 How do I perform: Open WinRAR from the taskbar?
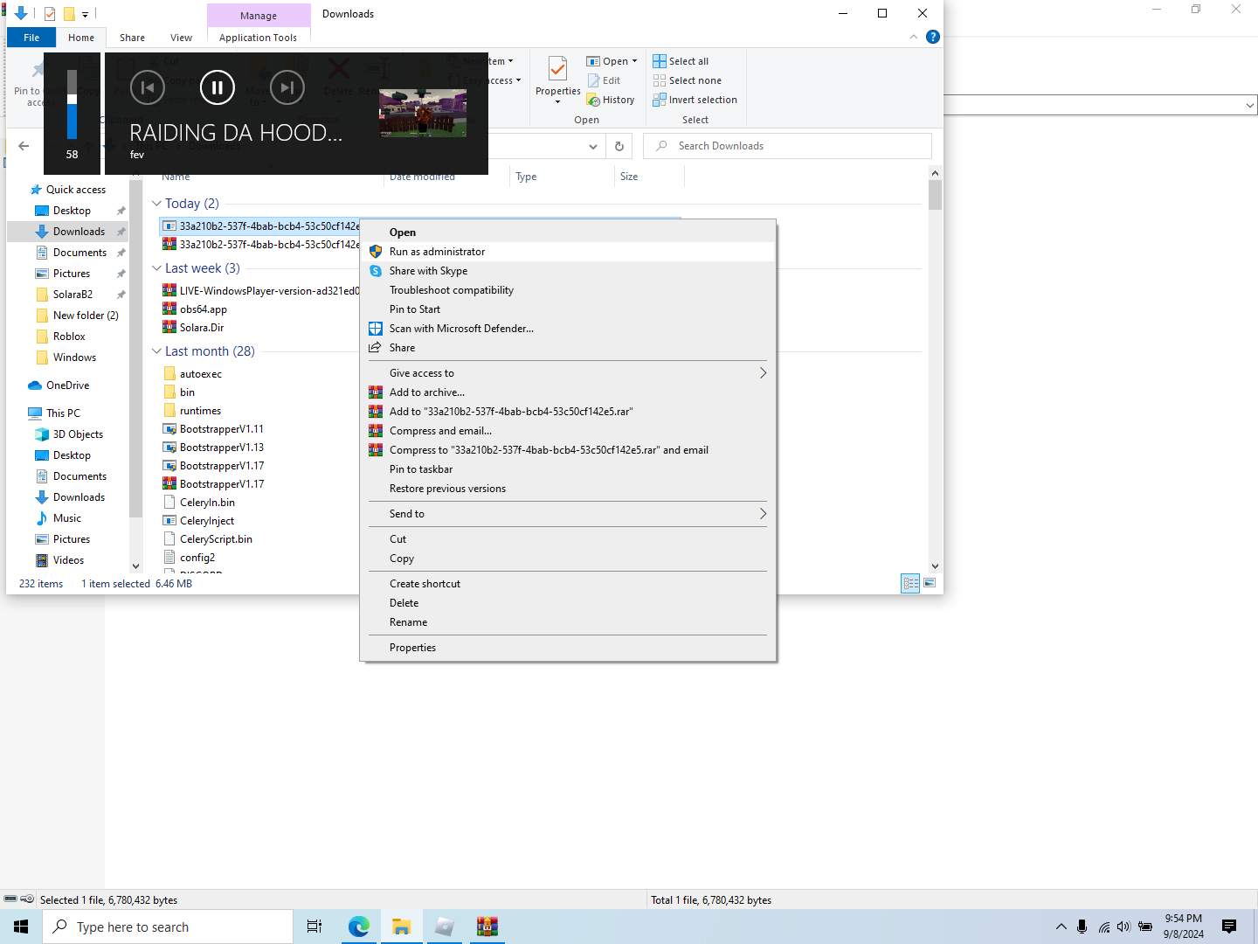487,927
